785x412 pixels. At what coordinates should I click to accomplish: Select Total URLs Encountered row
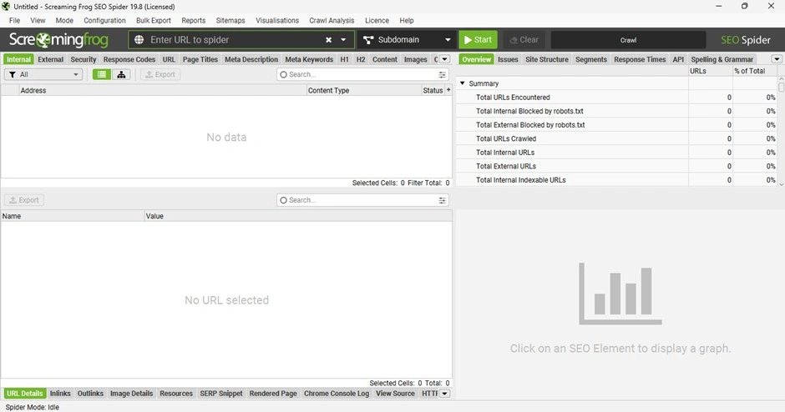click(x=617, y=97)
